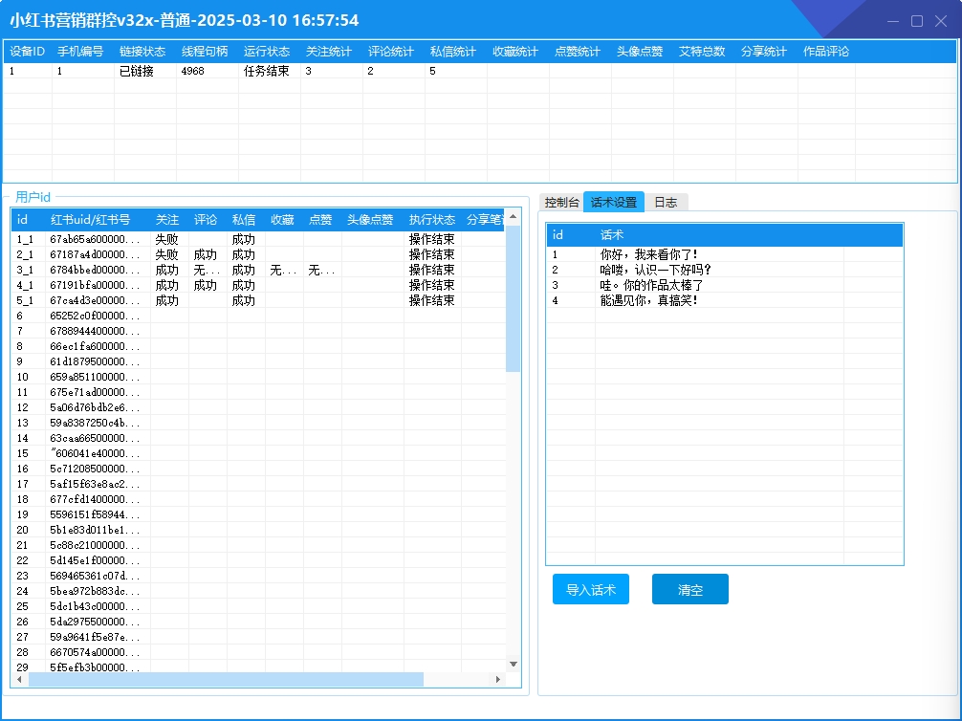Click down arrow of user list scrollbar

(x=514, y=665)
